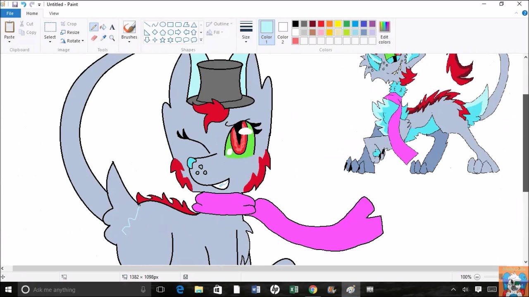
Task: Choose the Triangle shape
Action: coord(194,24)
